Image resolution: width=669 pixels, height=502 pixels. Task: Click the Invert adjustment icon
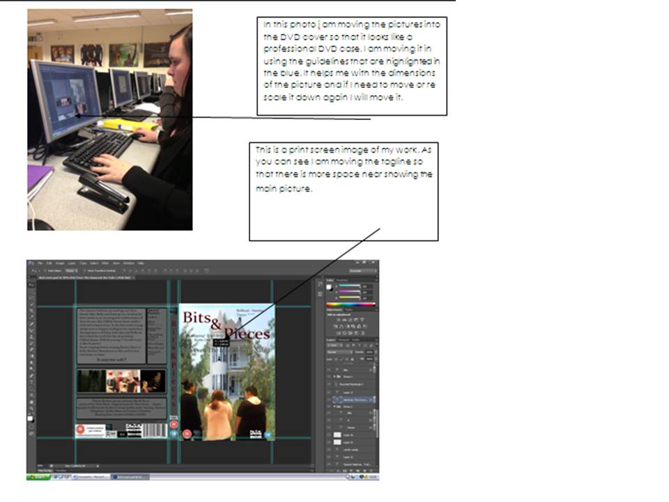pos(339,333)
